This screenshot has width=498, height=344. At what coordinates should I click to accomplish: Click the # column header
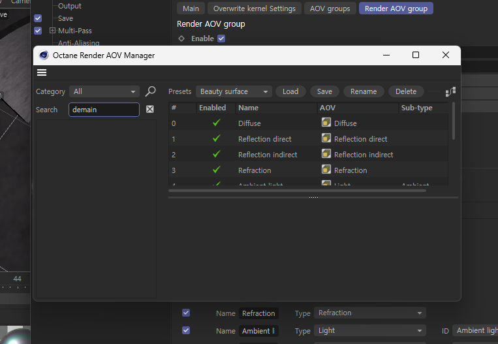[x=182, y=108]
